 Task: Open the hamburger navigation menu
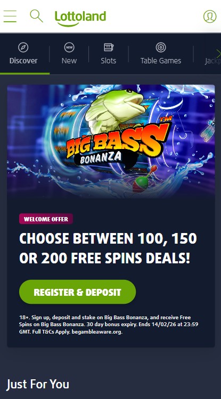coord(10,16)
